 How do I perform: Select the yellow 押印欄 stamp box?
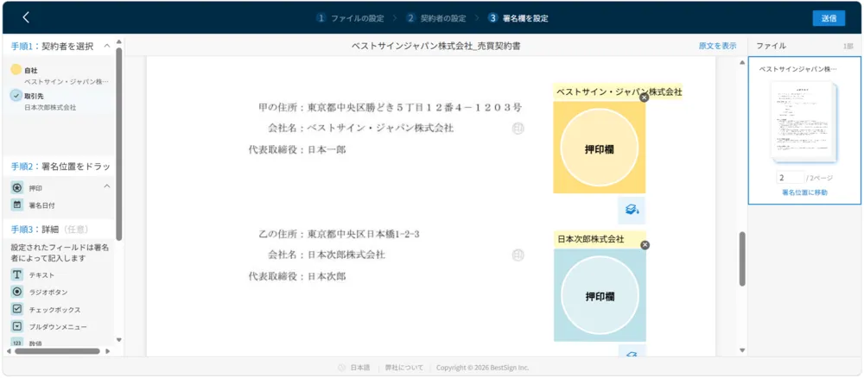(x=599, y=148)
